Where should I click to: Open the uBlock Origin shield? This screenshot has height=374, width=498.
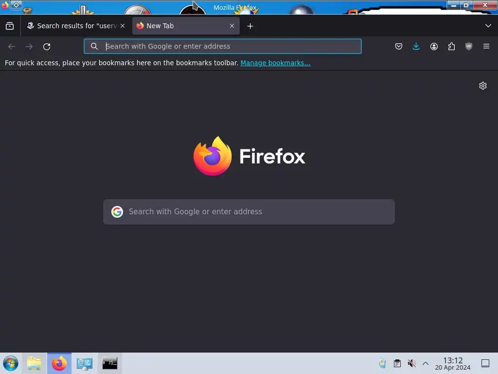[x=469, y=46]
